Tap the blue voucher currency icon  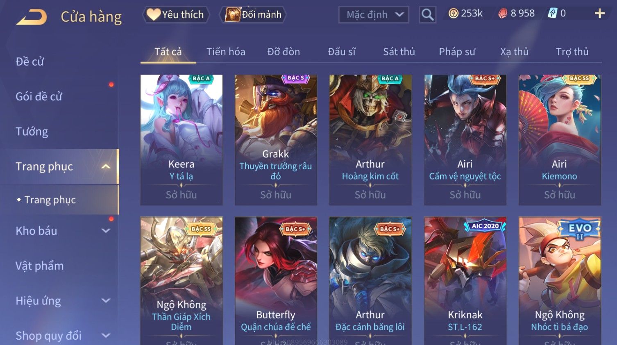[x=553, y=14]
